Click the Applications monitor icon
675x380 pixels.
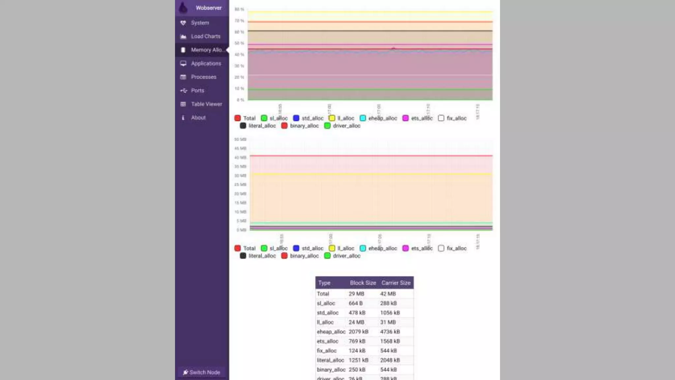183,63
